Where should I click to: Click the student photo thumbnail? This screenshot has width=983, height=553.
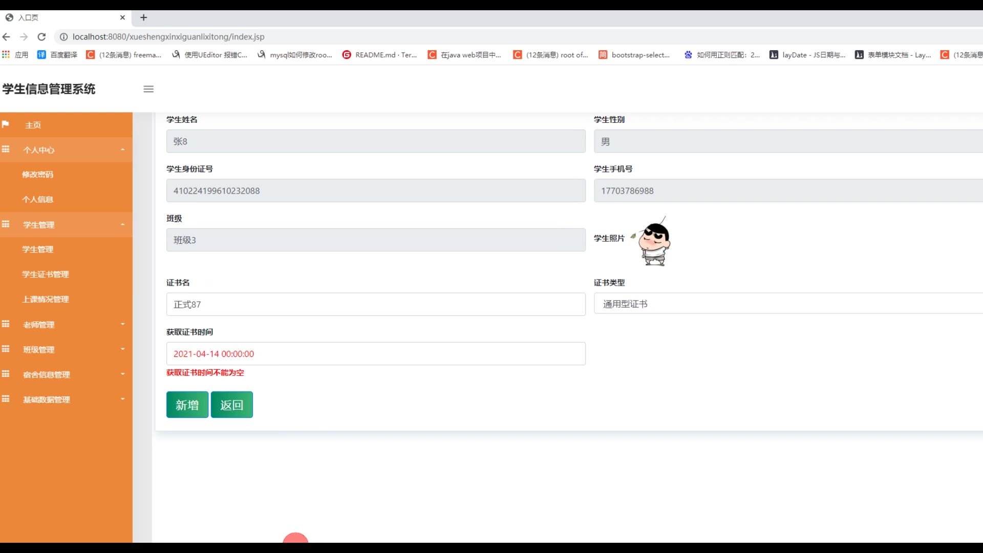654,242
